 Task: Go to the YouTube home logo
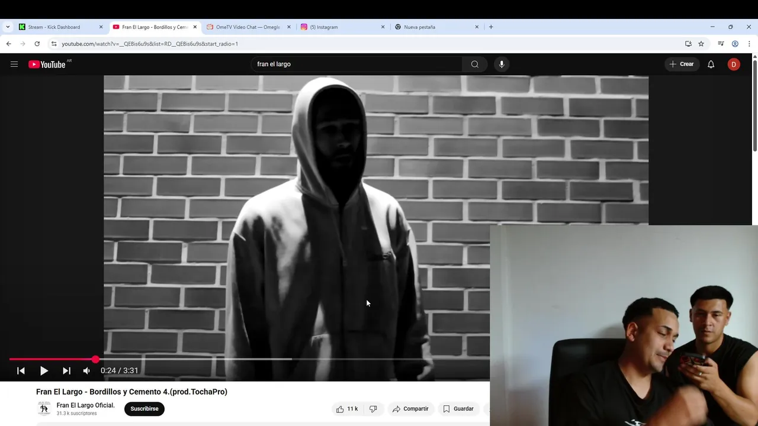click(47, 64)
